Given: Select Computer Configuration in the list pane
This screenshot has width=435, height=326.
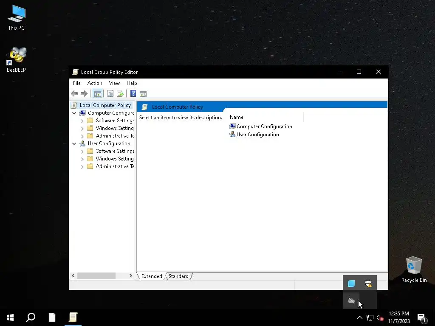Looking at the screenshot, I should 260,126.
